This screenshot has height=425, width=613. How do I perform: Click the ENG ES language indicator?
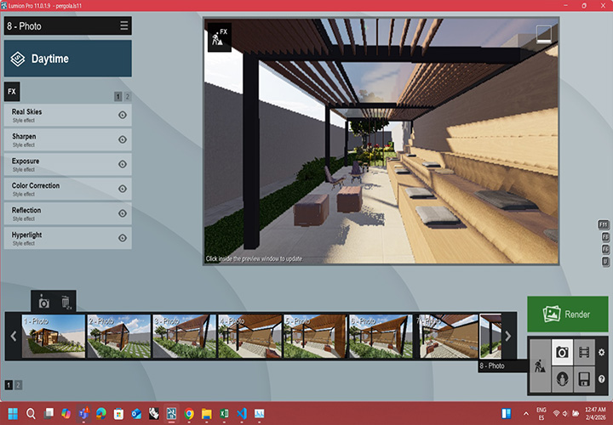(541, 414)
